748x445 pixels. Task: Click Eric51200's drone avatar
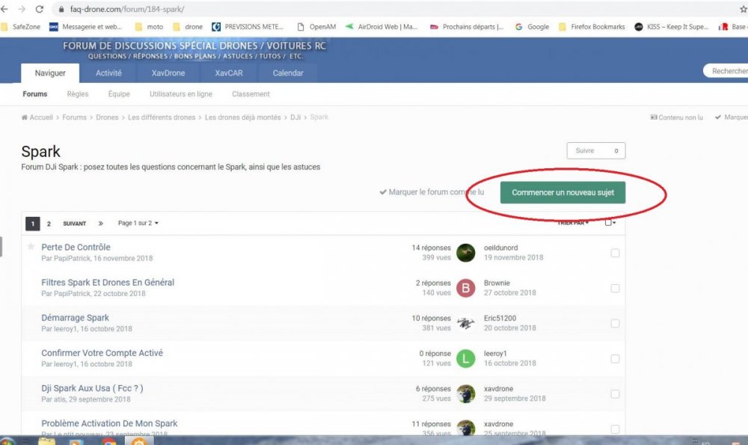[465, 323]
